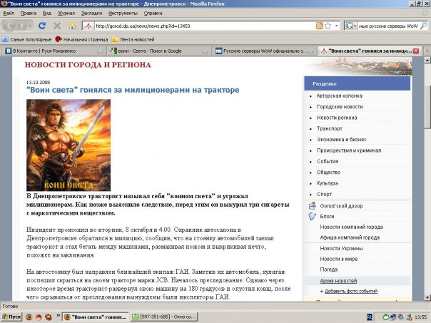Open the Происшествия и криминал section
This screenshot has width=431, height=323.
coord(349,150)
